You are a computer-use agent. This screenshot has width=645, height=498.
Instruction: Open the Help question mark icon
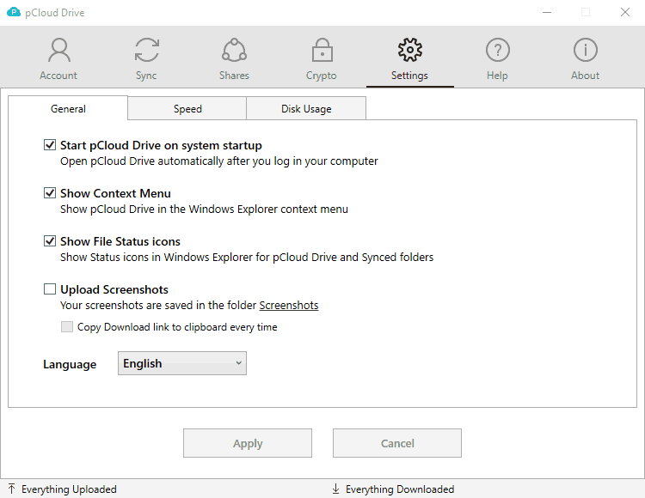[x=498, y=50]
